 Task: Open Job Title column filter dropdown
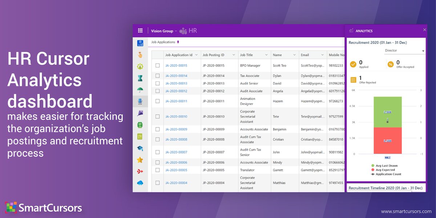click(267, 55)
